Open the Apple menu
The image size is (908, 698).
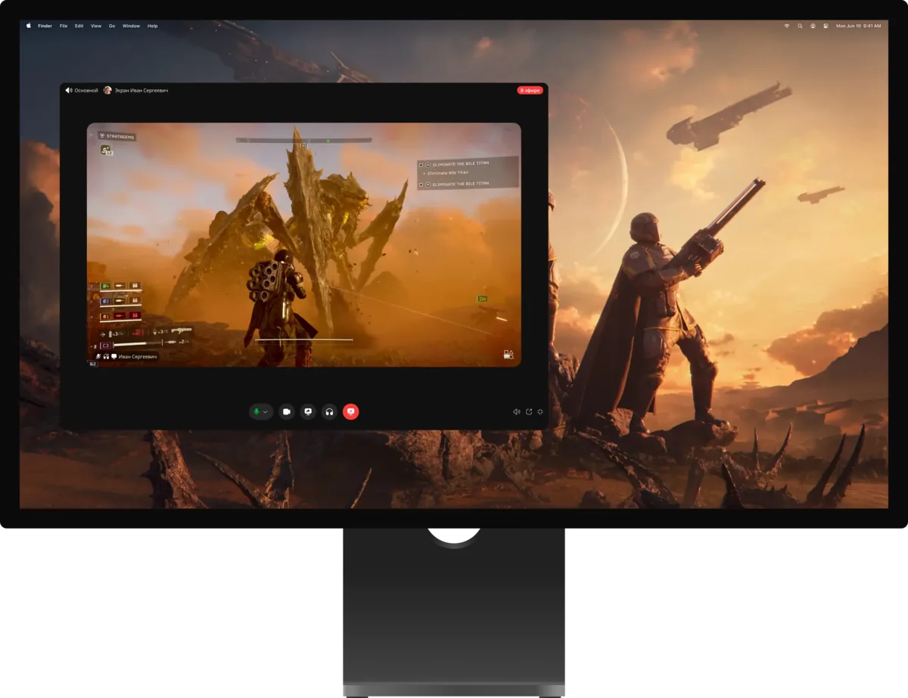[x=29, y=26]
